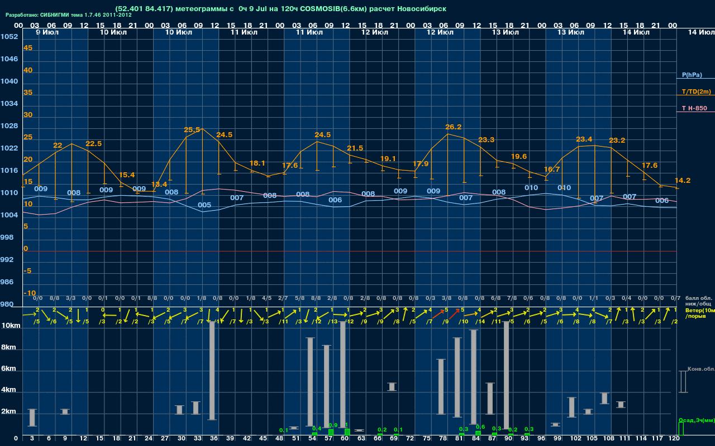Click the 26.2 peak temperature label
Viewport: 715px width, 446px height.
pyautogui.click(x=454, y=127)
